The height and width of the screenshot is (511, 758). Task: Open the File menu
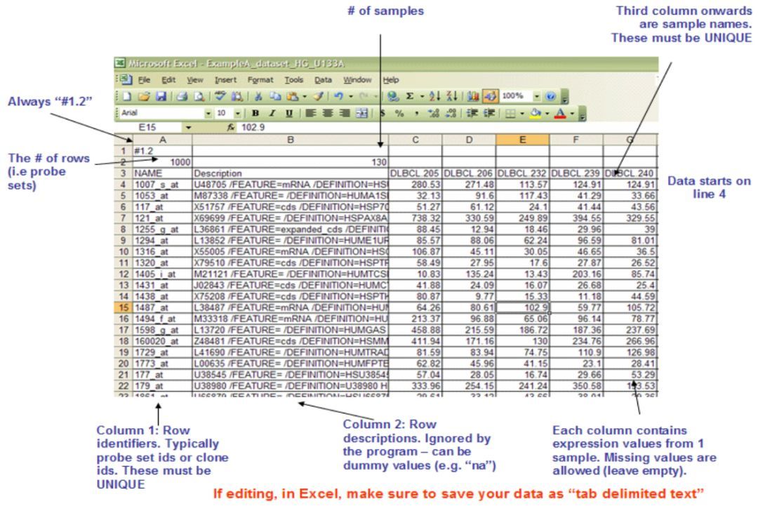coord(144,80)
